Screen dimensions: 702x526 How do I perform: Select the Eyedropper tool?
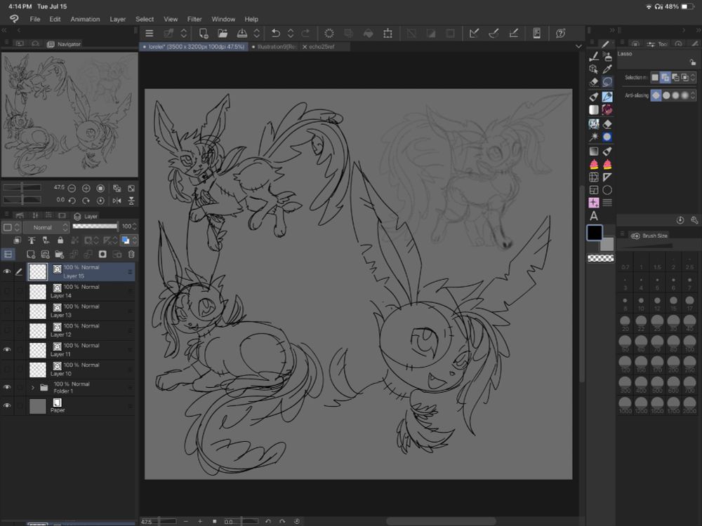pyautogui.click(x=607, y=69)
